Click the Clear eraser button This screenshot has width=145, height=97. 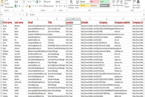click(127, 7)
